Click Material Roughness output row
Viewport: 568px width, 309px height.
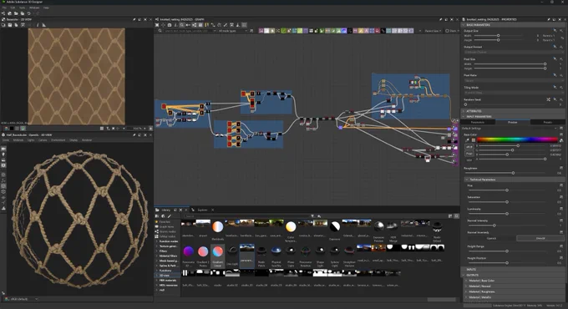tap(515, 291)
